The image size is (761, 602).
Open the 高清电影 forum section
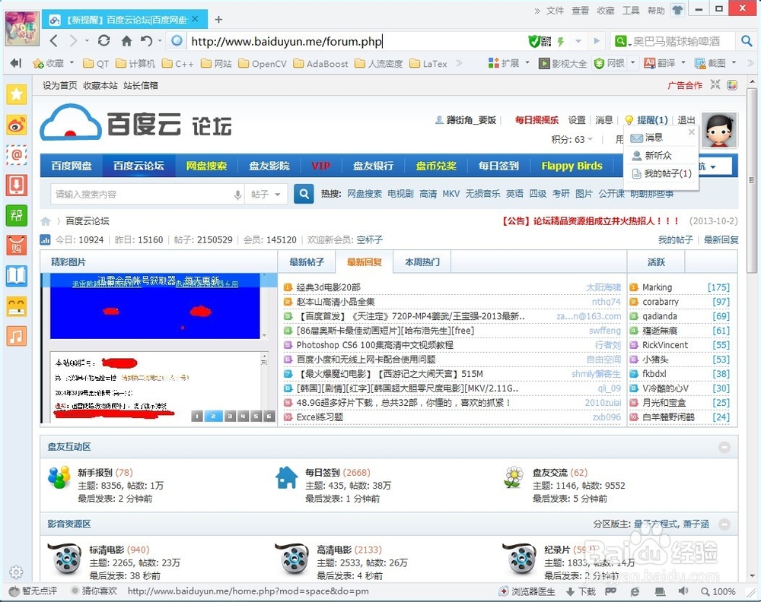click(x=334, y=550)
